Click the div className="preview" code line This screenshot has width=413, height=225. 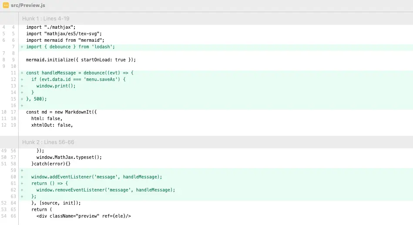point(84,216)
